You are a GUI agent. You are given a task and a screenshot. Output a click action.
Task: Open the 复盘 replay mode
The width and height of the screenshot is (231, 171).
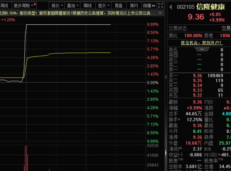[x=119, y=6]
